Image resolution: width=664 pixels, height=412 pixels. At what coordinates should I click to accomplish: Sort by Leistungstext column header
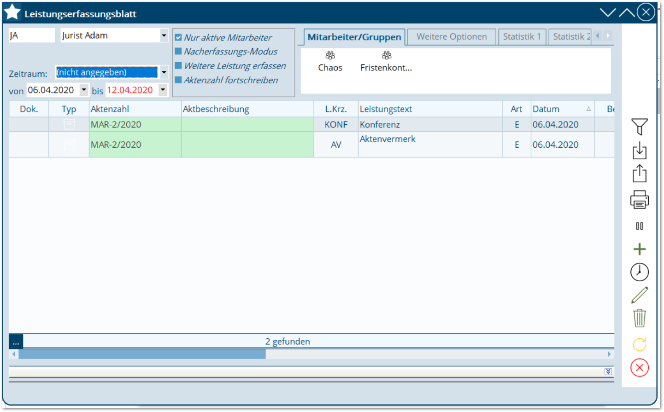coord(430,109)
